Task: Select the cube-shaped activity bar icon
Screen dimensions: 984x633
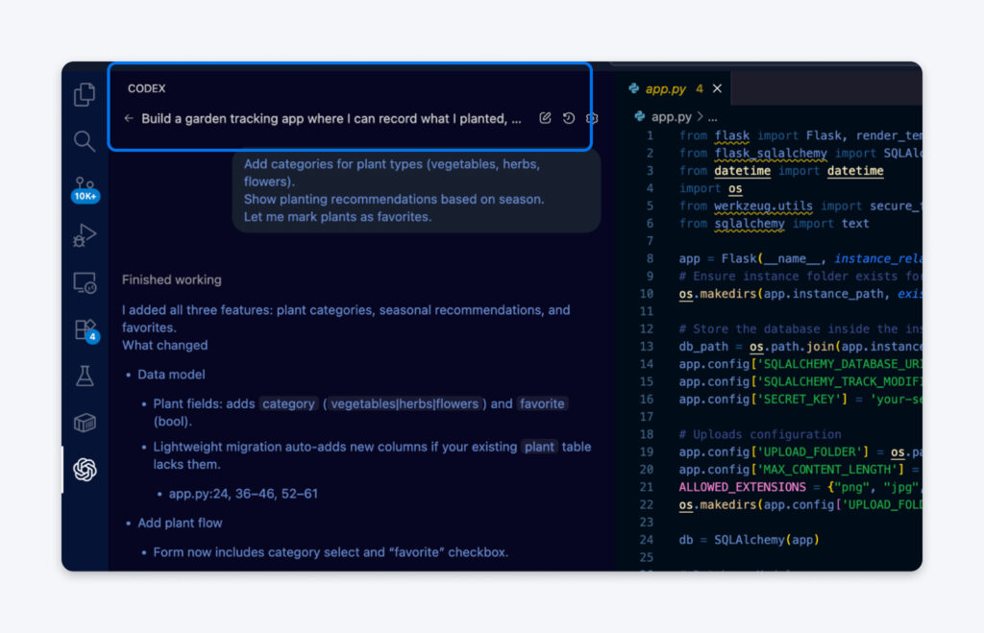Action: [85, 423]
